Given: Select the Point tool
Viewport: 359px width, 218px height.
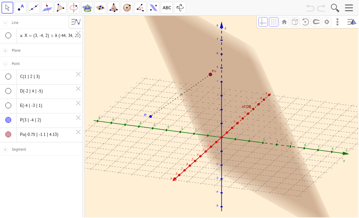Looking at the screenshot, I should 21,8.
